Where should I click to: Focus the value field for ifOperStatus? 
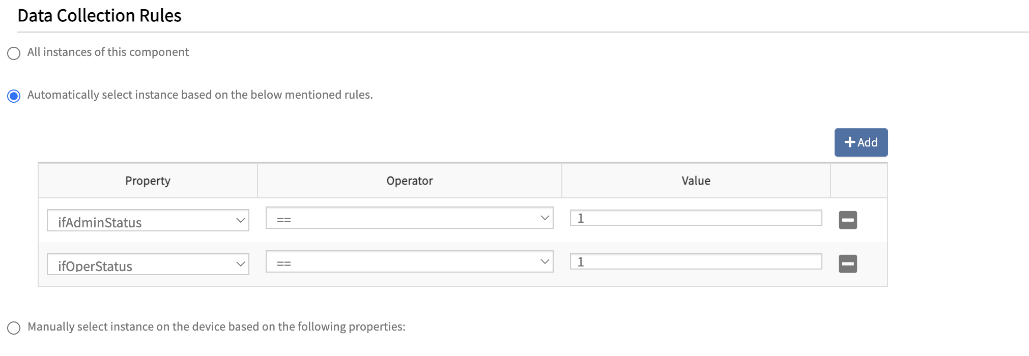[696, 262]
